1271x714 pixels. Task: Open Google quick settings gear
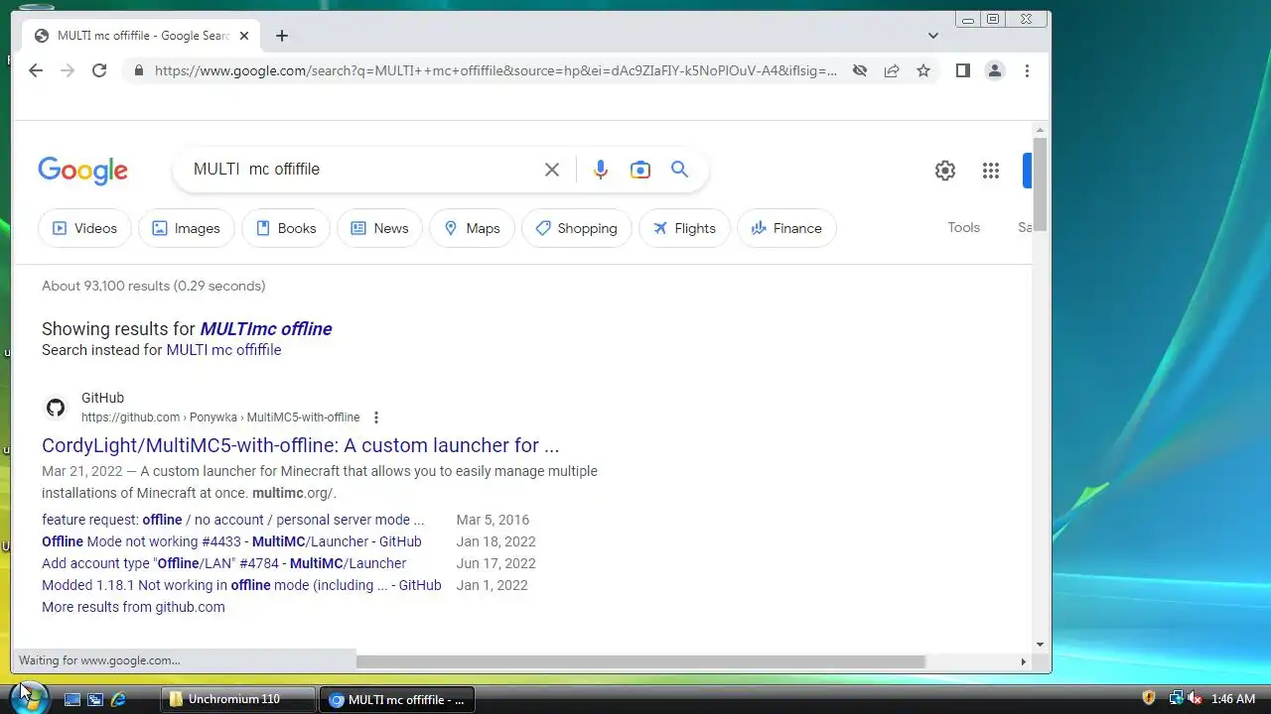[x=945, y=171]
